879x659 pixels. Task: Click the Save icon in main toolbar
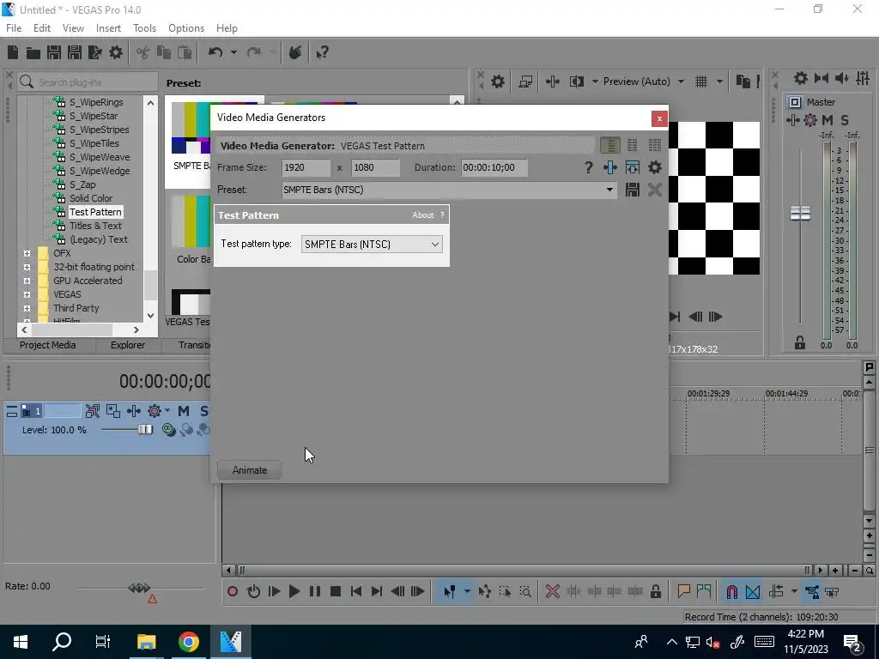click(x=54, y=52)
